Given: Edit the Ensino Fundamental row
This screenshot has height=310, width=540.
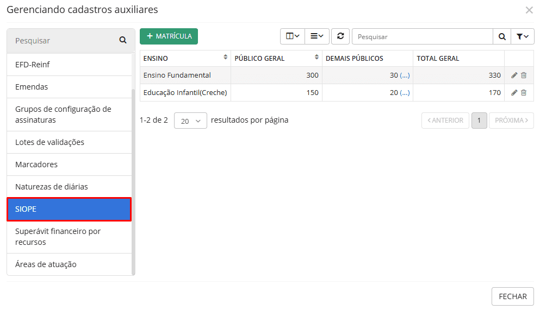Looking at the screenshot, I should pyautogui.click(x=514, y=75).
